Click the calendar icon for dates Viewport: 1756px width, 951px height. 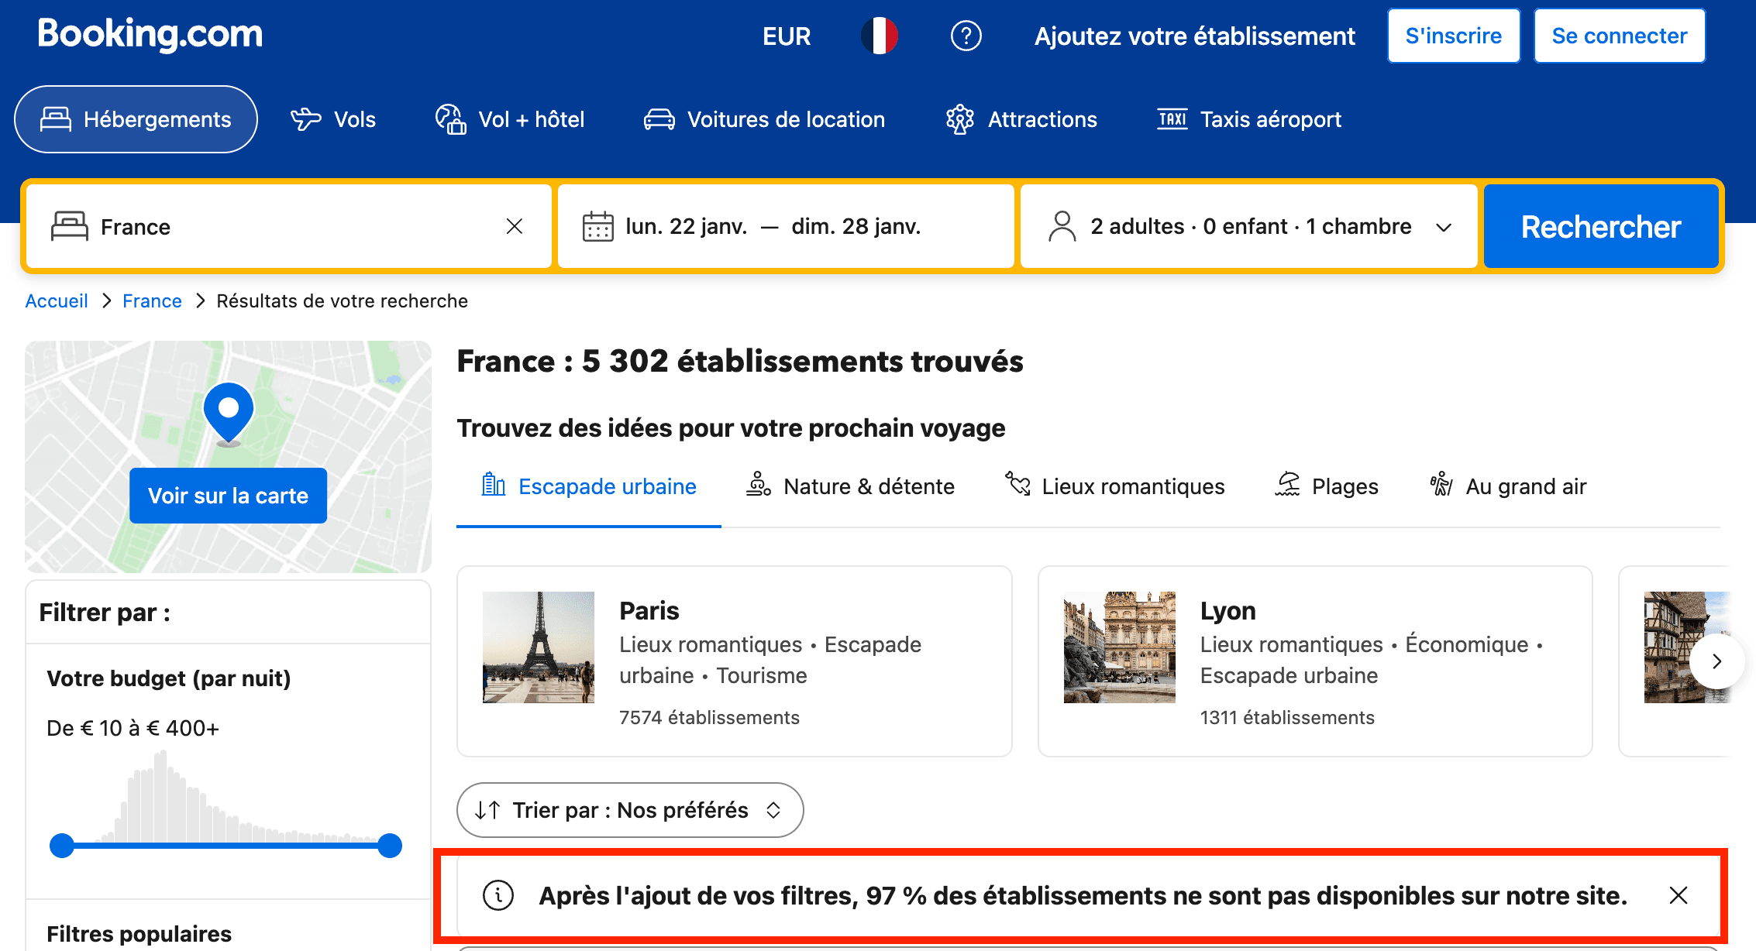(597, 226)
